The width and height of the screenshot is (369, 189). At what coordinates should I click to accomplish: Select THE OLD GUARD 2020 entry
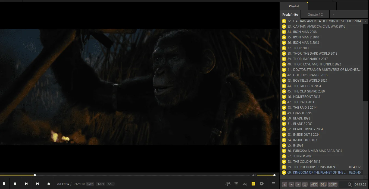coord(321,91)
